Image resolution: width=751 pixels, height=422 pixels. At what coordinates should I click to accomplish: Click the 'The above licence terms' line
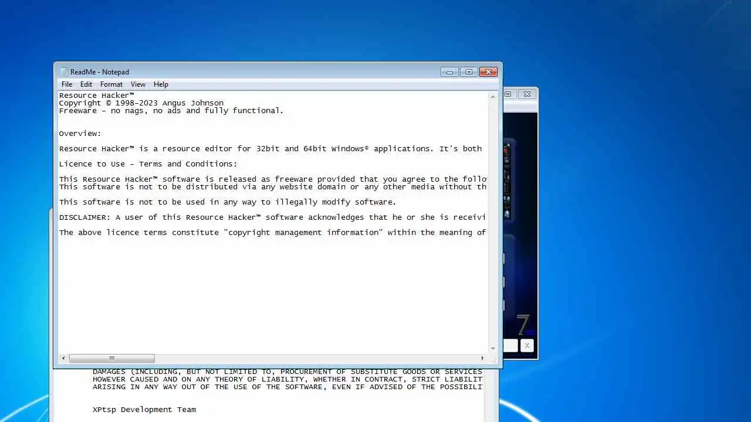tap(273, 232)
